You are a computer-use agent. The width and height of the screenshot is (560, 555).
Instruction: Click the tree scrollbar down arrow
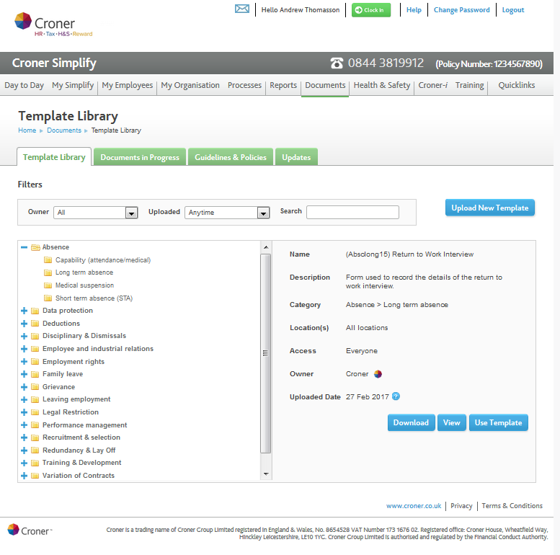point(266,474)
